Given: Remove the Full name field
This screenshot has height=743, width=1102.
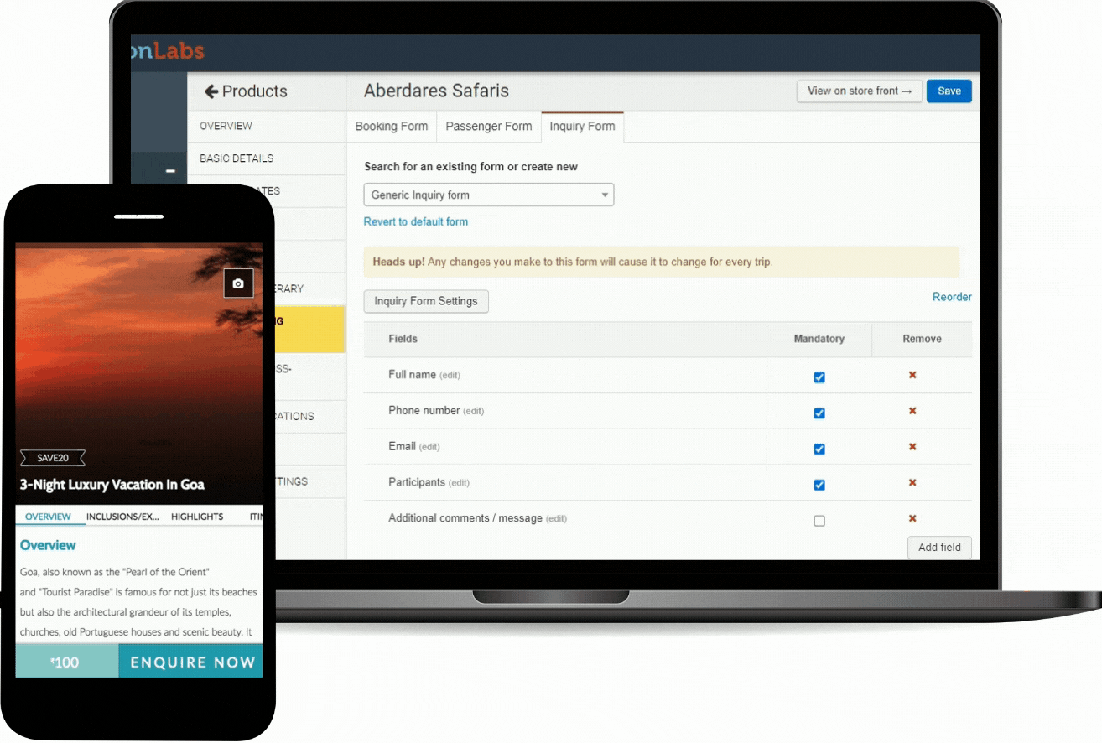Looking at the screenshot, I should (912, 375).
